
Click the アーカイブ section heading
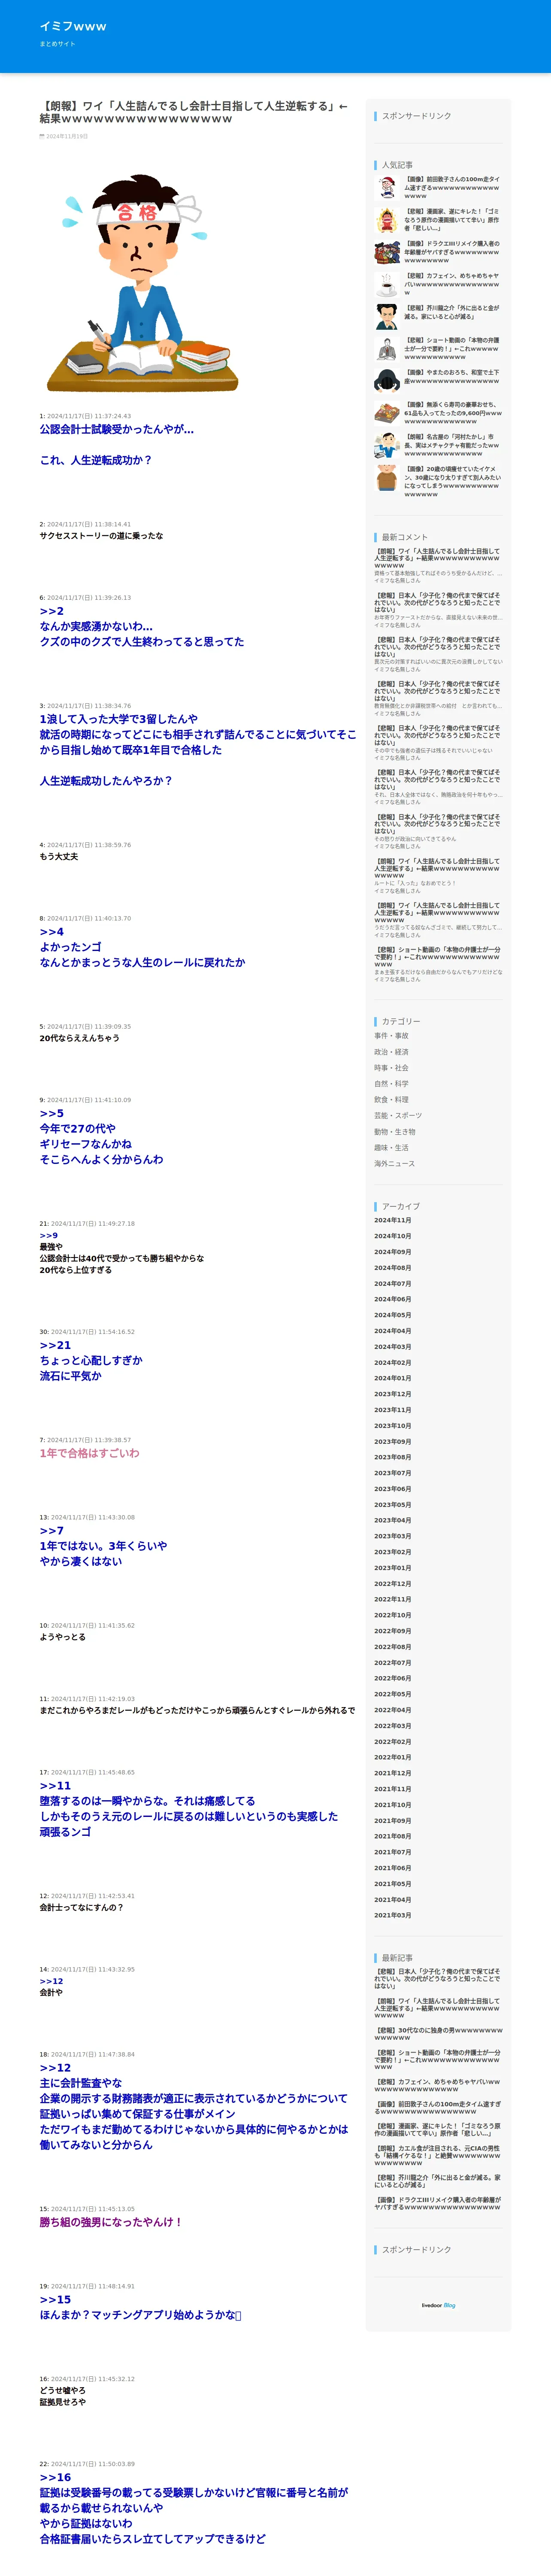tap(401, 1206)
